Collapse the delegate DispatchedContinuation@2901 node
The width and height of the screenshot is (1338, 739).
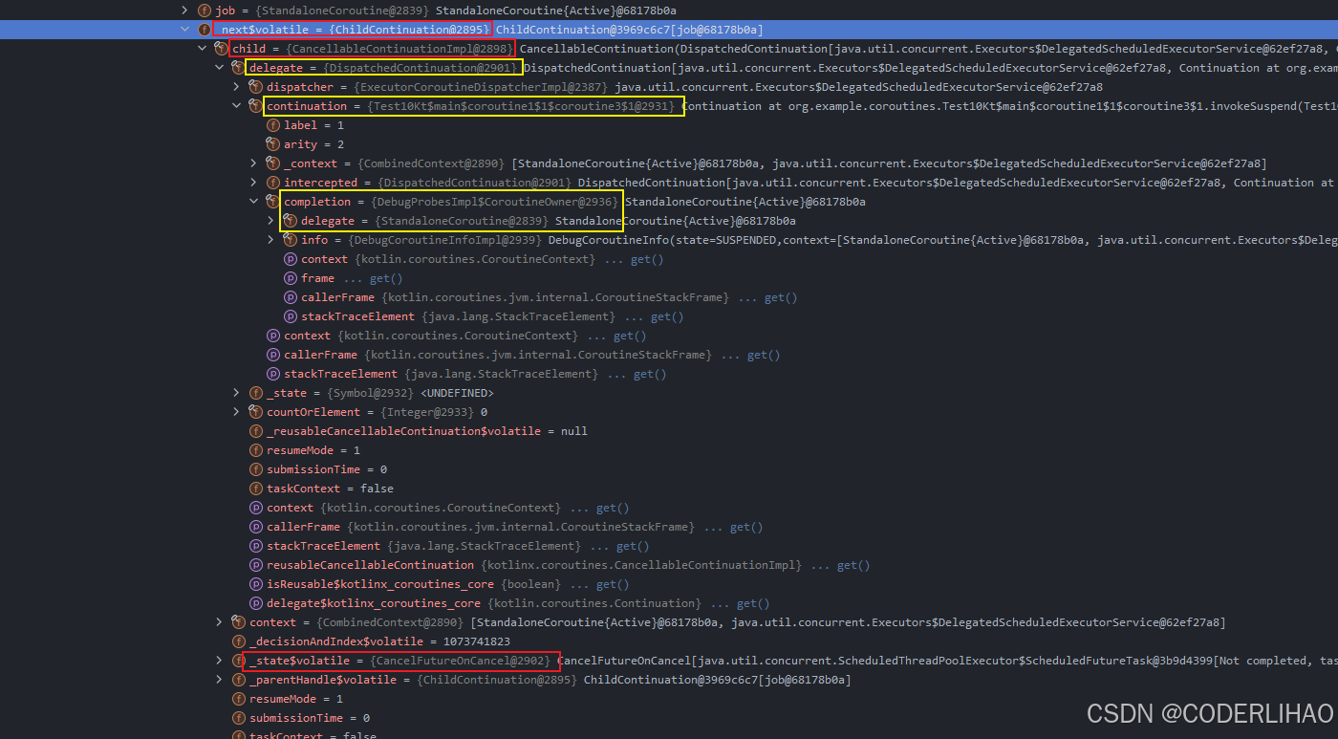point(220,68)
